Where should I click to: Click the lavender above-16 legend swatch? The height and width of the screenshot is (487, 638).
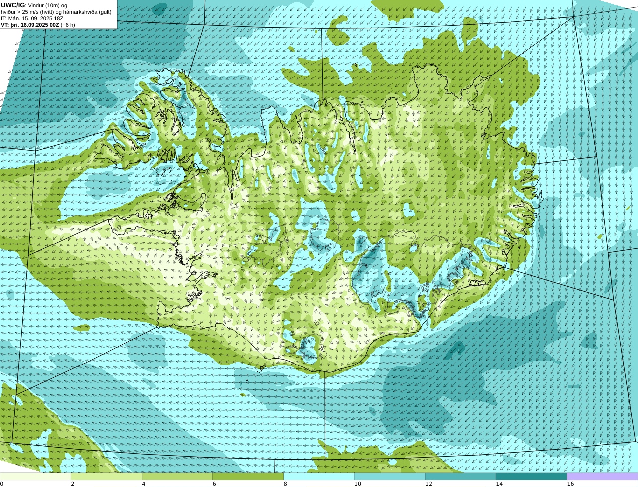(603, 477)
